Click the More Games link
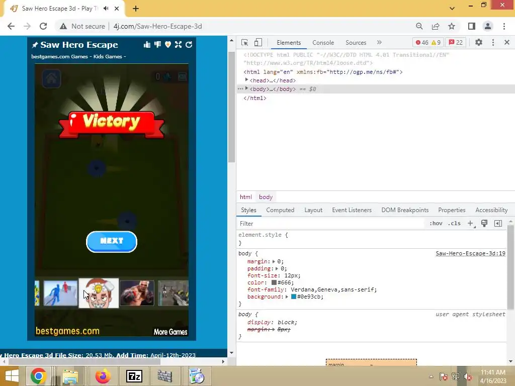515x386 pixels. point(170,332)
